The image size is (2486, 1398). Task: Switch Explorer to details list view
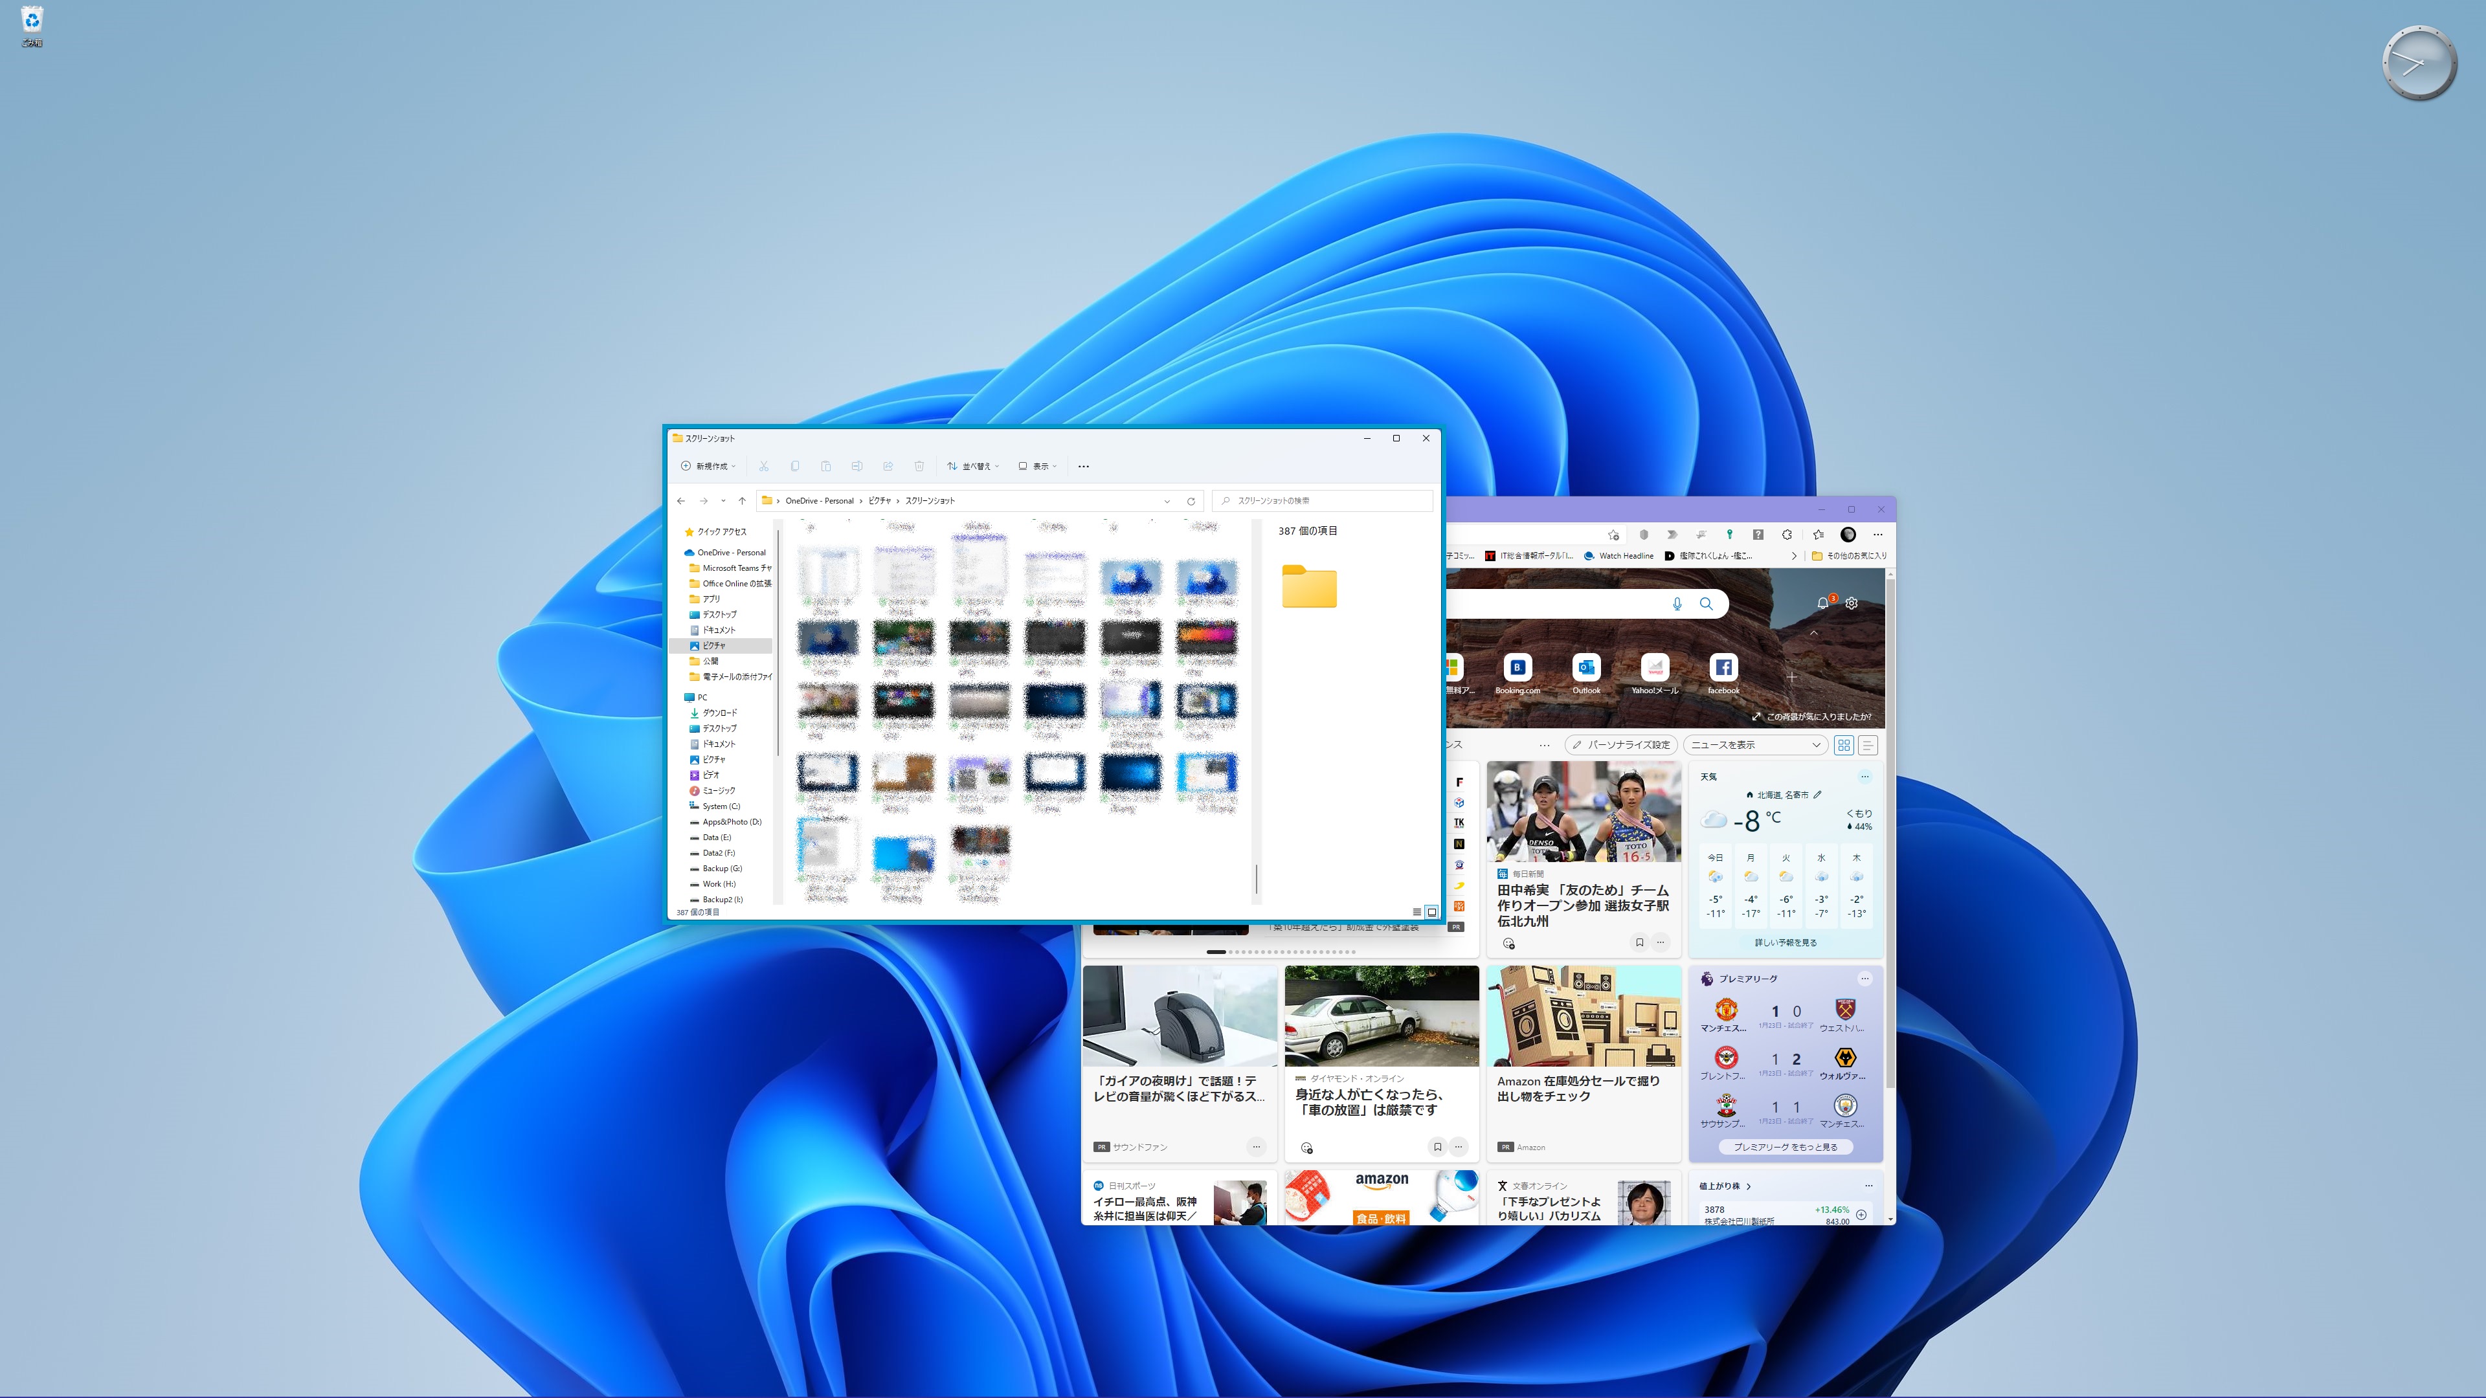1417,912
